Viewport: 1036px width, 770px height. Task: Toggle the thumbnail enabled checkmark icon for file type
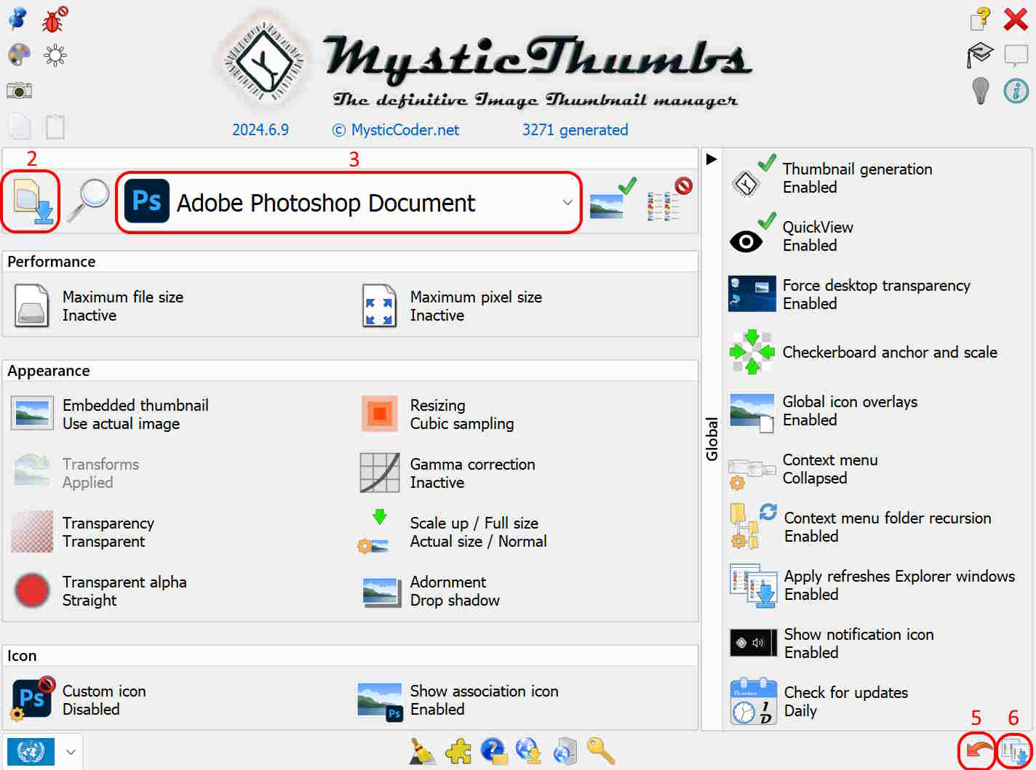[x=613, y=198]
